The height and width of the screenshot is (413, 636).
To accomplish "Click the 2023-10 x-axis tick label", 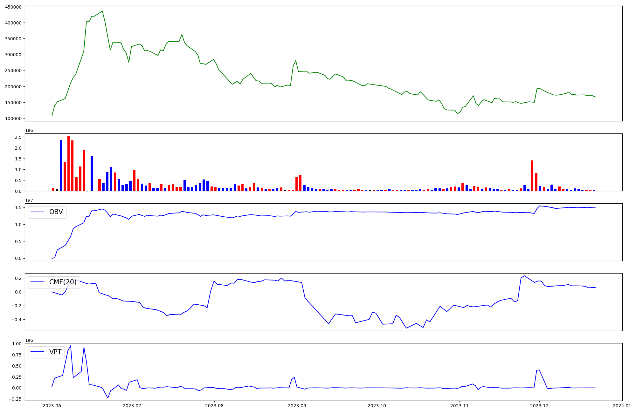I will click(x=377, y=406).
